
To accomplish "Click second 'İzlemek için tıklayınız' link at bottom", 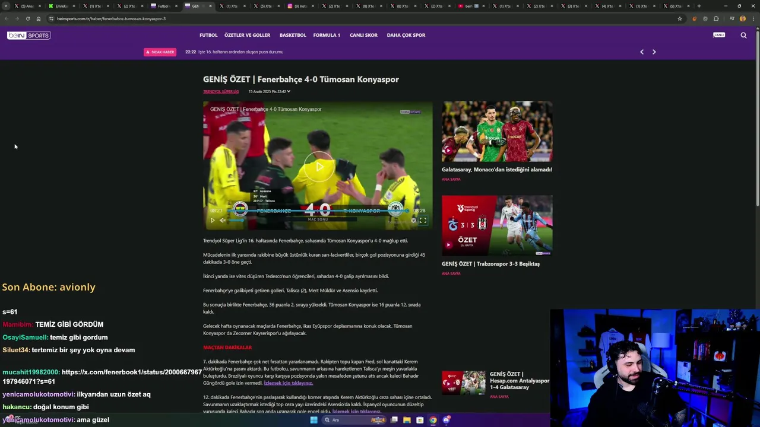I will pyautogui.click(x=356, y=412).
